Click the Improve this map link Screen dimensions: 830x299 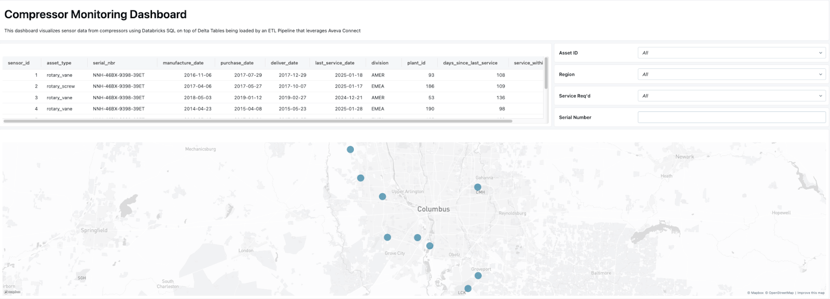tap(811, 293)
